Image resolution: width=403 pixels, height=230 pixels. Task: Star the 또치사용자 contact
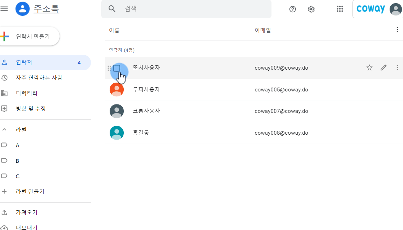pos(370,68)
